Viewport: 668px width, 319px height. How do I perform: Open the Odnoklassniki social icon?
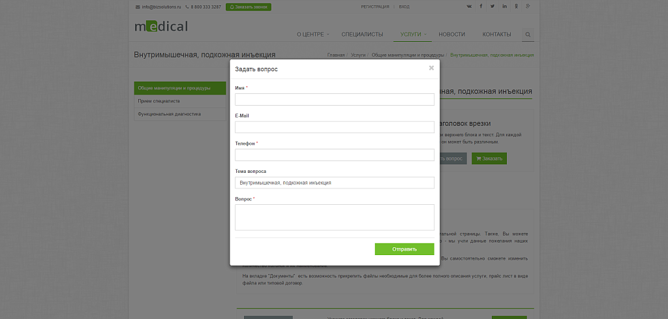[x=517, y=7]
